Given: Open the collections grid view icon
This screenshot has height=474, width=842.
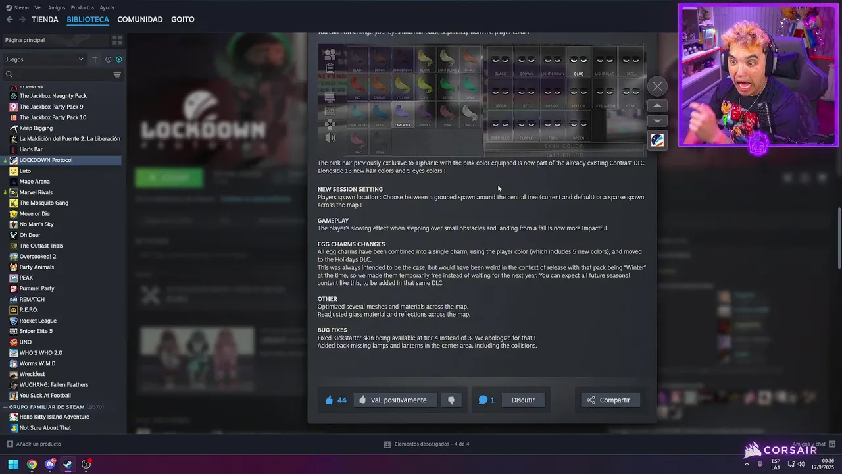Looking at the screenshot, I should pyautogui.click(x=117, y=40).
